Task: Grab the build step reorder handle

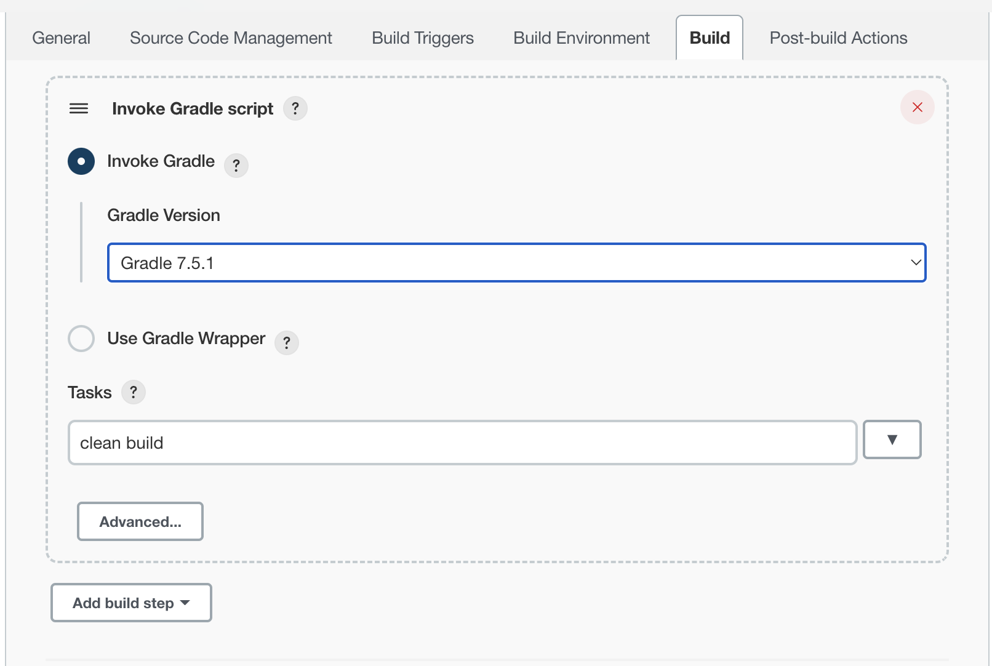Action: pyautogui.click(x=79, y=108)
